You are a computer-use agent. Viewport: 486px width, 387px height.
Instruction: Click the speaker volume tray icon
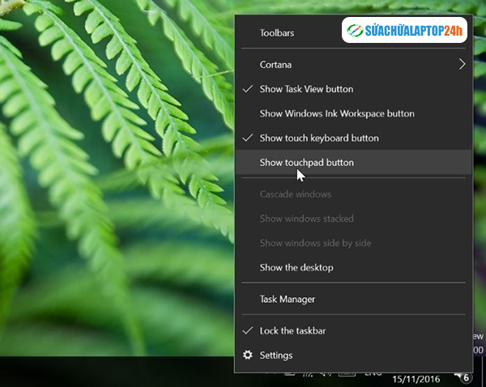(326, 372)
